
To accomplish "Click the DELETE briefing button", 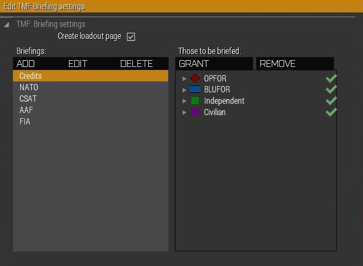I will point(136,64).
